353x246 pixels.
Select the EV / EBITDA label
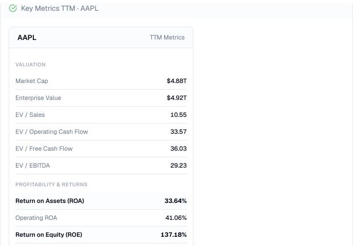tap(33, 166)
